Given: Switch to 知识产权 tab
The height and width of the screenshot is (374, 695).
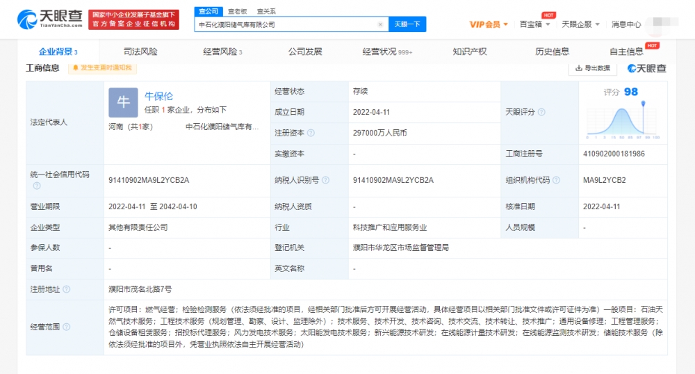Looking at the screenshot, I should pyautogui.click(x=470, y=51).
